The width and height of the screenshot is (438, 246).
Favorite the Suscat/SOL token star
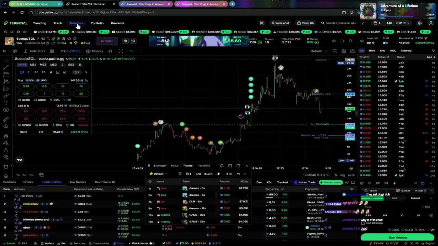[69, 39]
